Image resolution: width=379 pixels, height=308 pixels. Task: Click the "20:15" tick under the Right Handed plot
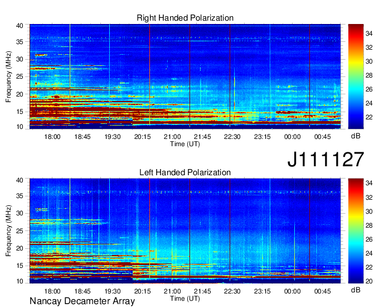pyautogui.click(x=142, y=137)
